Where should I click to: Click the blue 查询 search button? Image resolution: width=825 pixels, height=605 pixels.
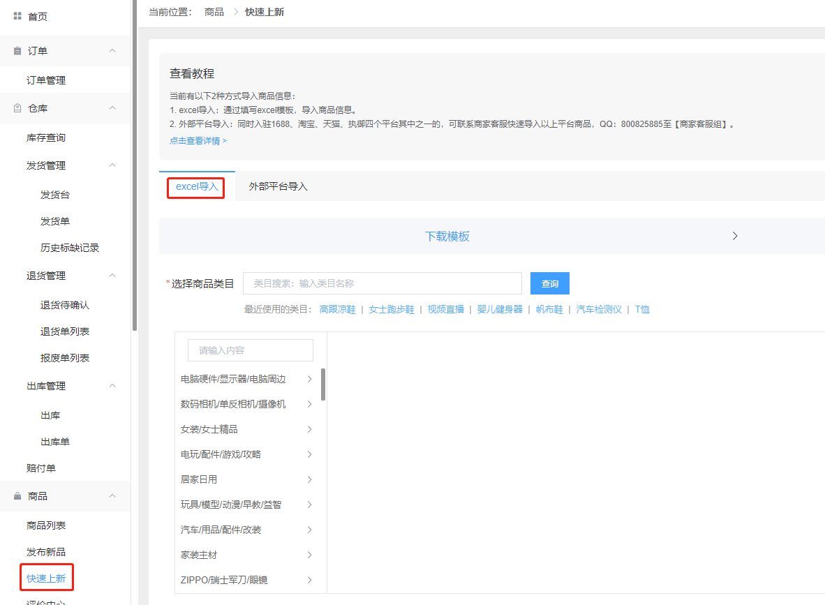pyautogui.click(x=549, y=283)
